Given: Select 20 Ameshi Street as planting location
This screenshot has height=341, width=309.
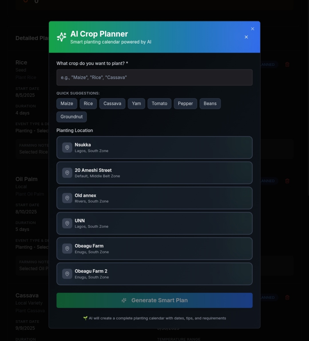Looking at the screenshot, I should click(x=154, y=173).
